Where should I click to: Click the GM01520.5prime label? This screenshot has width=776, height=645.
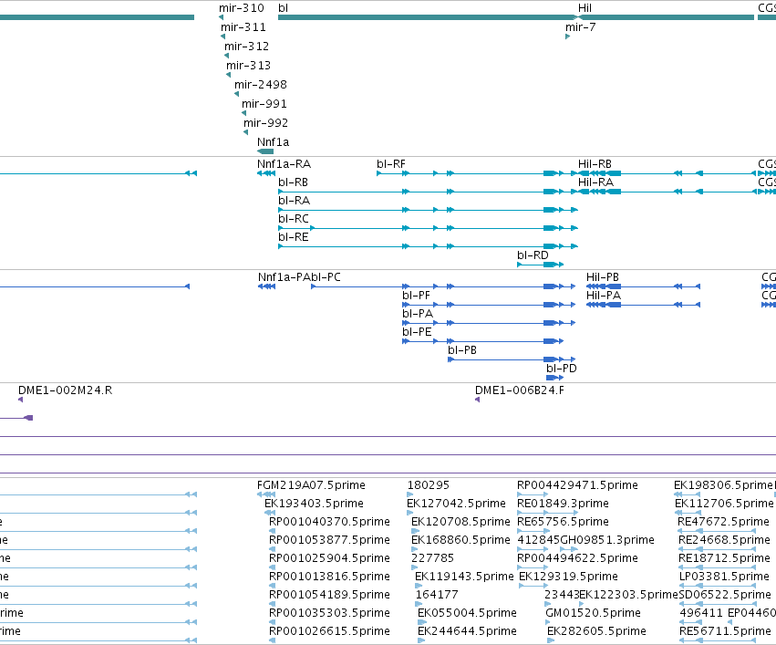click(594, 614)
